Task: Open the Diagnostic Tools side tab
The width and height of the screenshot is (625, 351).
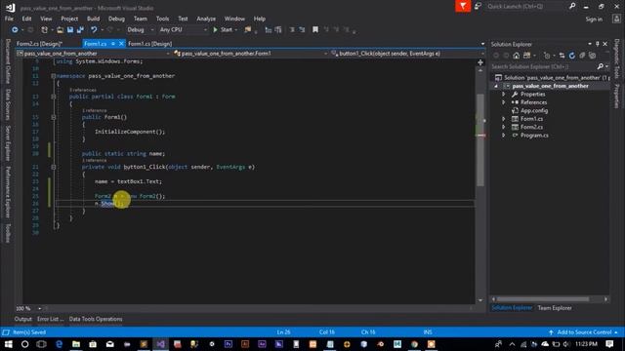Action: (x=616, y=58)
